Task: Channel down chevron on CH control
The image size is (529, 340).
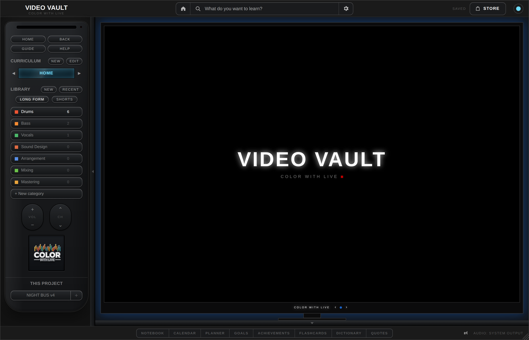Action: (60, 225)
